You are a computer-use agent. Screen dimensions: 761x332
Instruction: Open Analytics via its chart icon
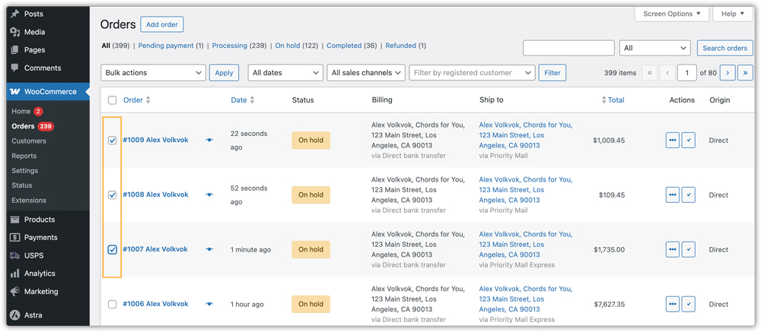click(x=14, y=274)
